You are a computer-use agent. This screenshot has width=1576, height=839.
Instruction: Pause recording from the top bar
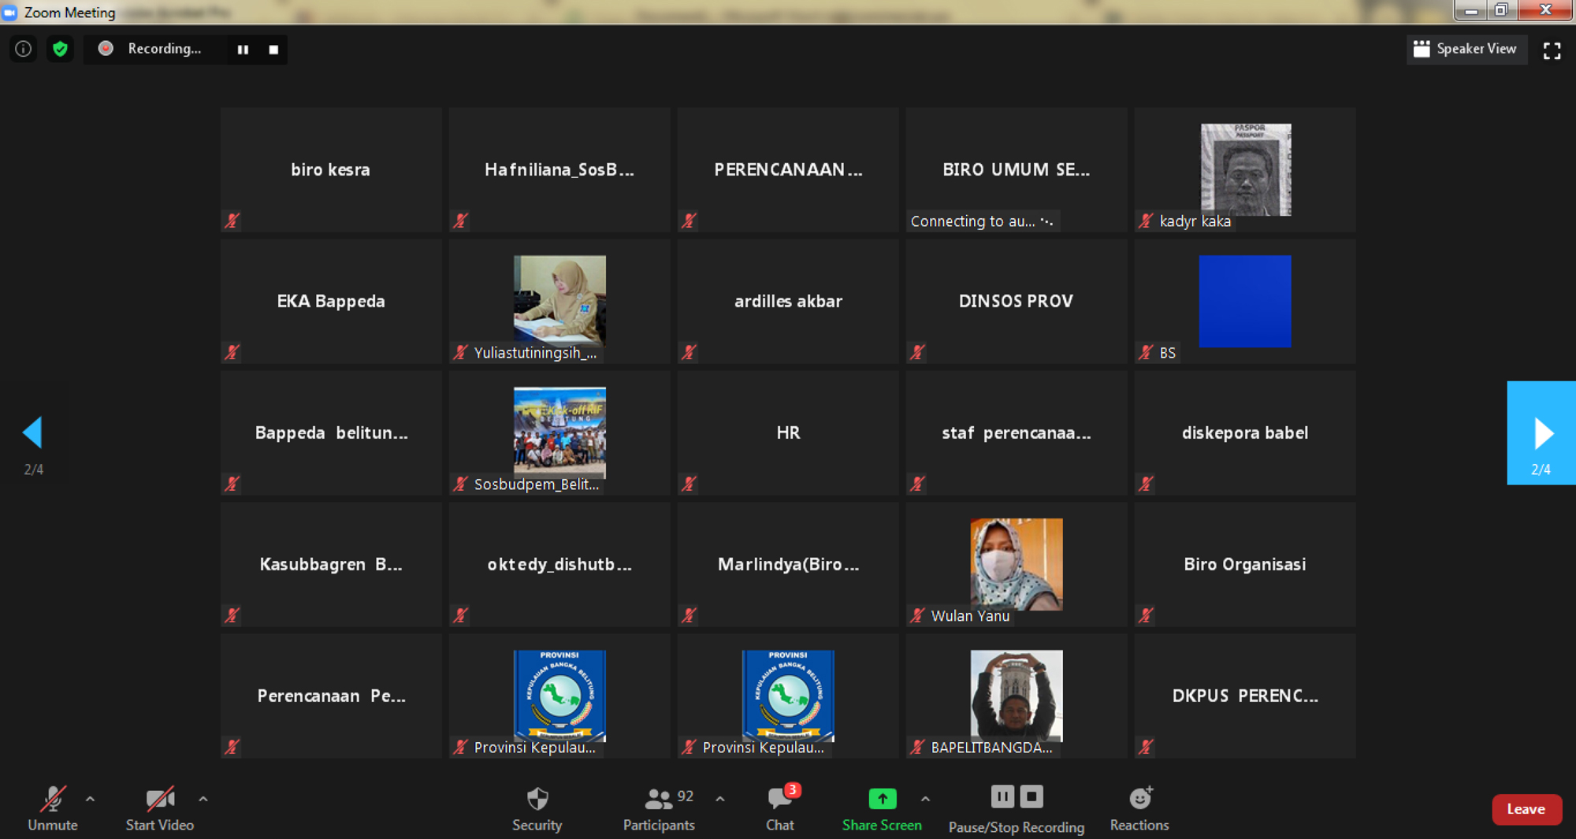point(243,50)
